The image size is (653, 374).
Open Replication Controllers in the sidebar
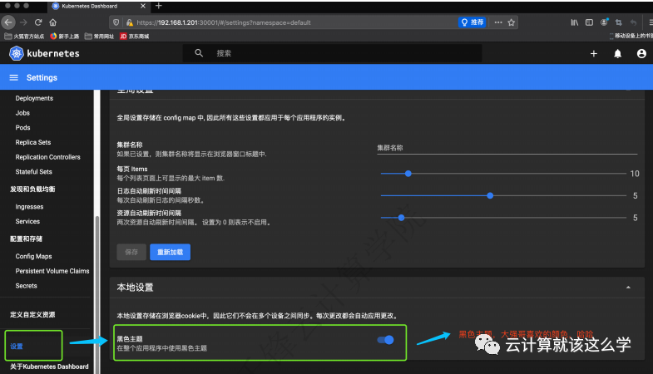[x=48, y=157]
